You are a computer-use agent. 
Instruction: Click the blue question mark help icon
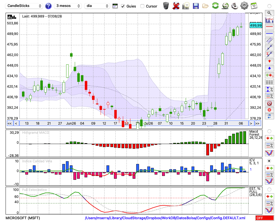coord(48,6)
